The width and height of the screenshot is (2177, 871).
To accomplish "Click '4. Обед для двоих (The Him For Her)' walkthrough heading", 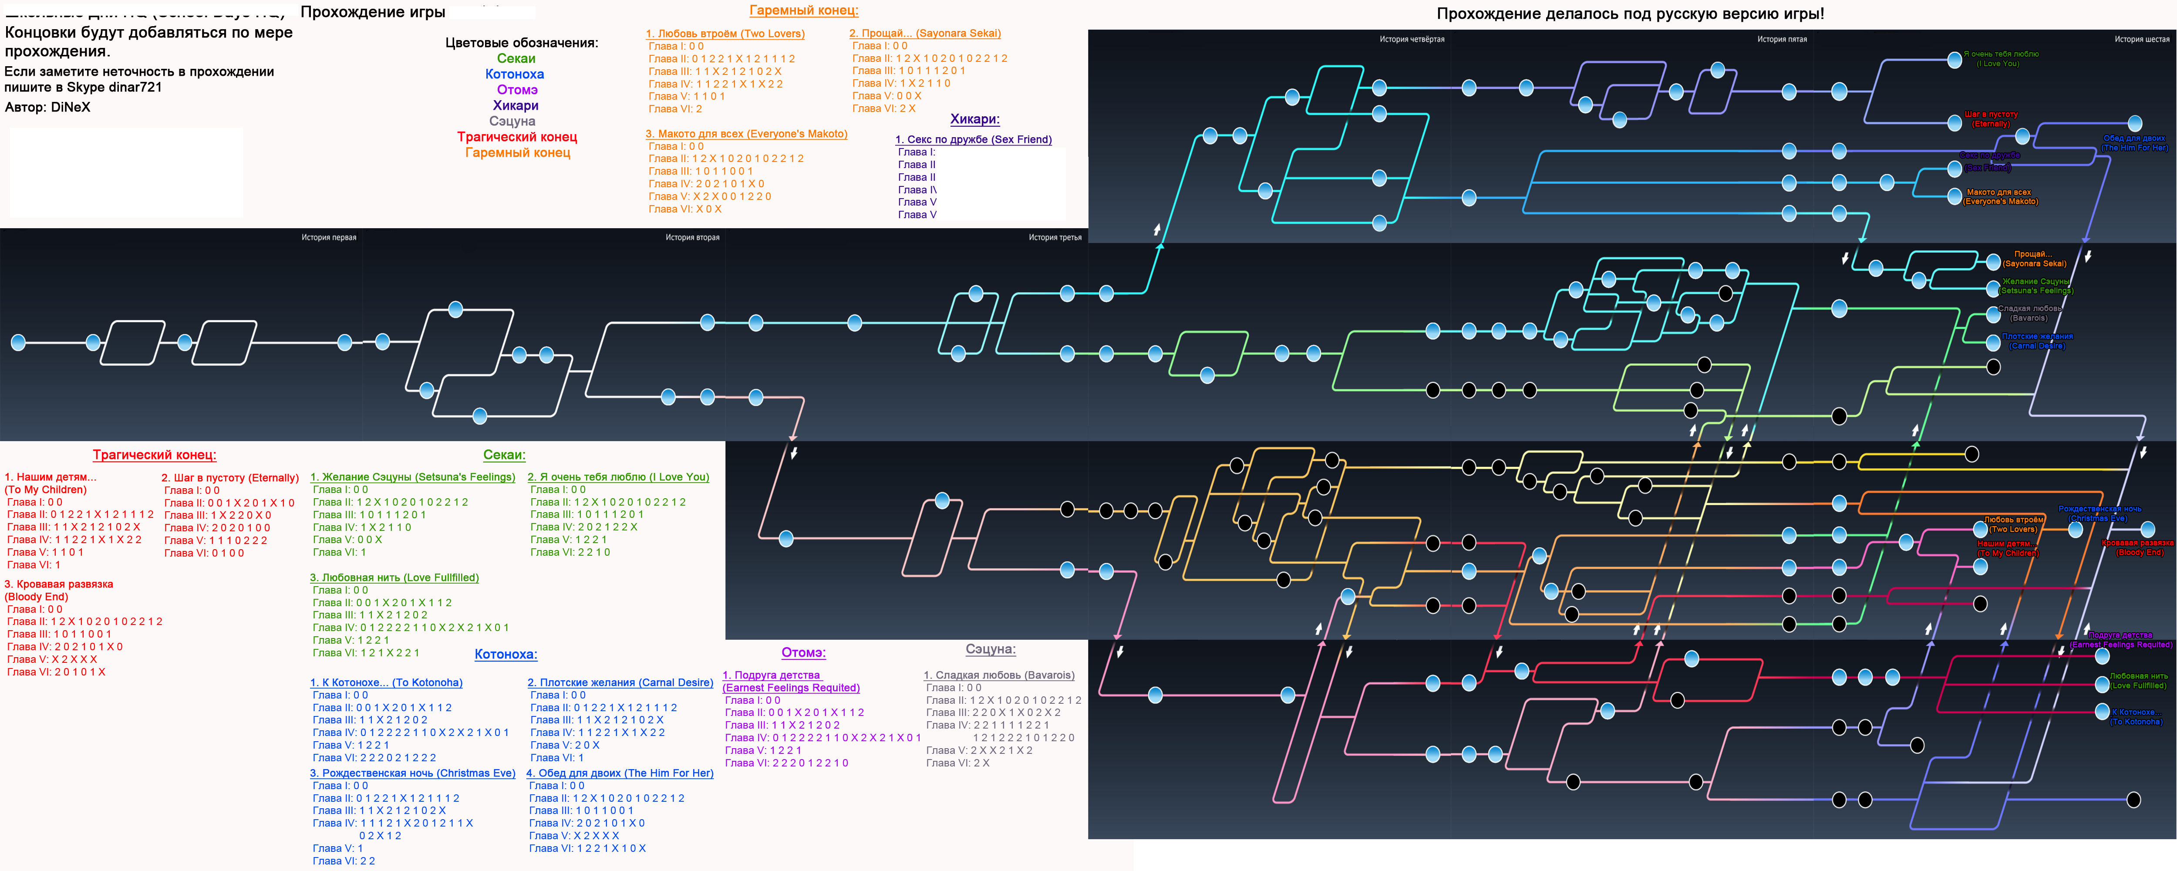I will click(620, 773).
